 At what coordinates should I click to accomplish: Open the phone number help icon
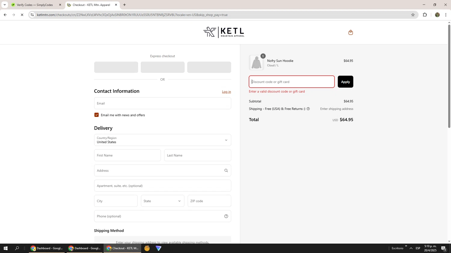[226, 216]
